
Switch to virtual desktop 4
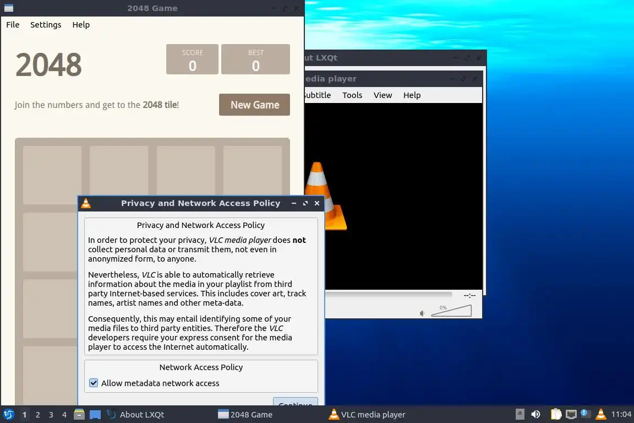[64, 415]
